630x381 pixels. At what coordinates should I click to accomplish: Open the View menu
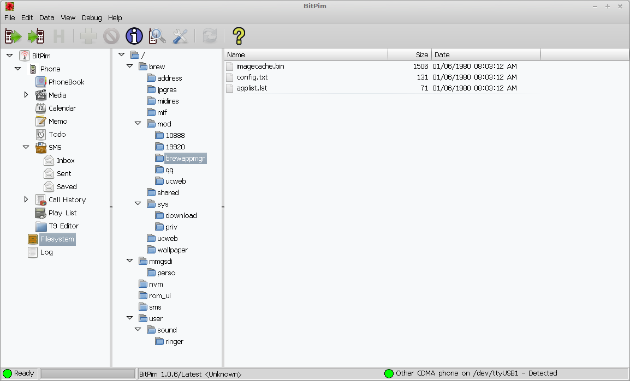[68, 17]
